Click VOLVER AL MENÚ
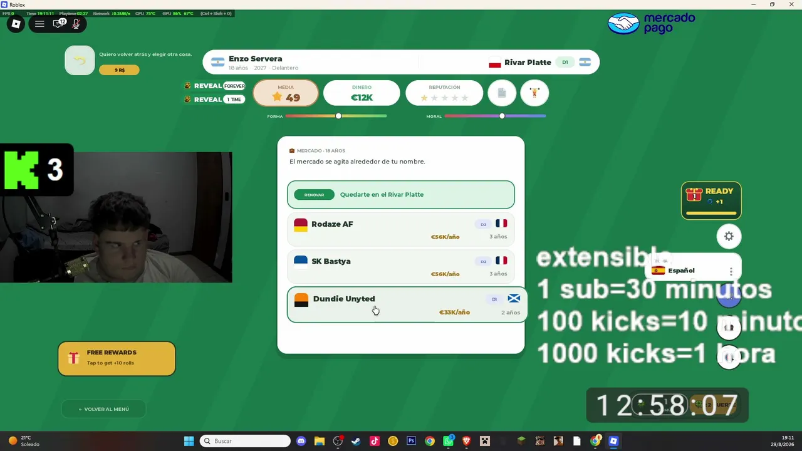Screen dimensions: 802x451 point(104,409)
